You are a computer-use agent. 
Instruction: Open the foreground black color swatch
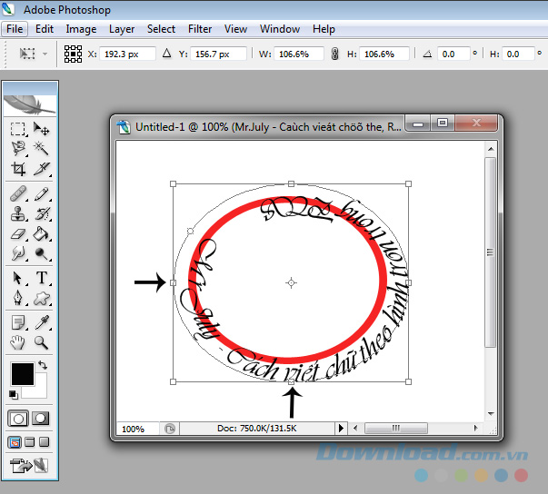coord(22,373)
